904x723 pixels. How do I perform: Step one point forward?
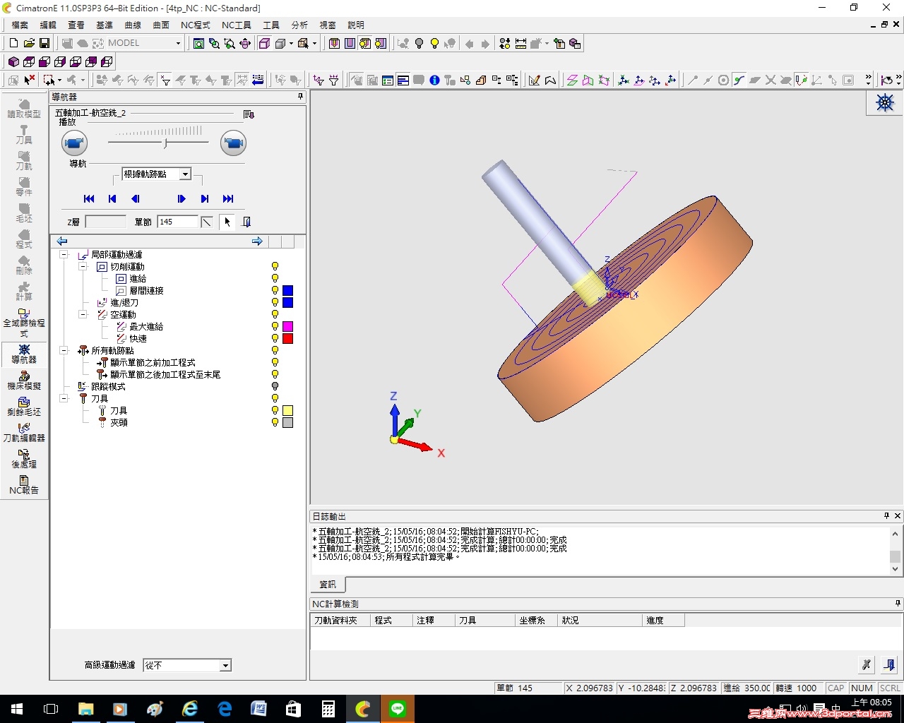182,199
